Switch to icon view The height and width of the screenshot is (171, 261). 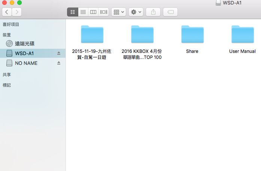click(73, 12)
